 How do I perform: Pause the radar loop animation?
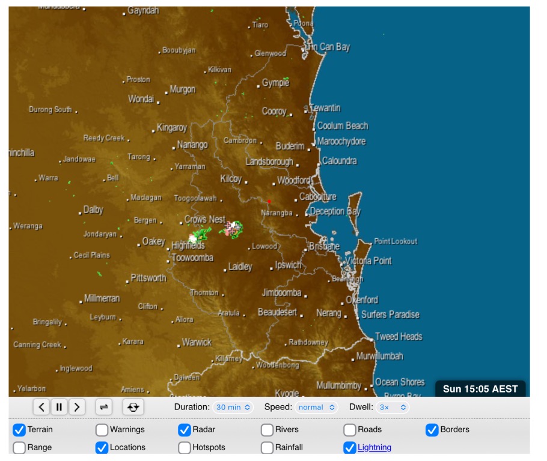59,407
